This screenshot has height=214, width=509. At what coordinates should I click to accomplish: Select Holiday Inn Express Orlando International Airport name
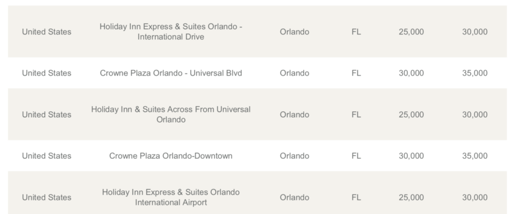pyautogui.click(x=171, y=197)
